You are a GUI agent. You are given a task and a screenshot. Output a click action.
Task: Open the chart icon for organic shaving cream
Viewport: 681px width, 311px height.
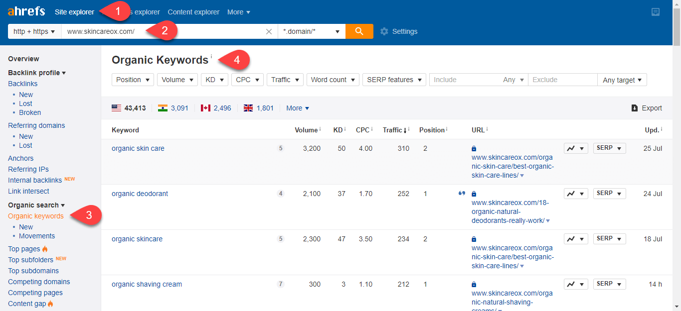576,284
